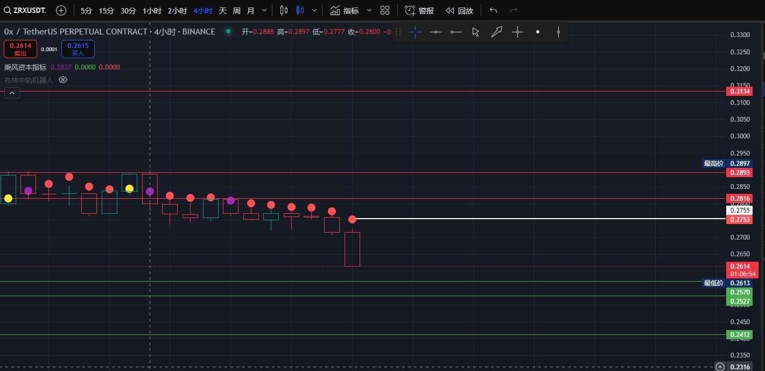Click the purple value 0.2837 in legend
This screenshot has width=765, height=371.
coord(60,67)
